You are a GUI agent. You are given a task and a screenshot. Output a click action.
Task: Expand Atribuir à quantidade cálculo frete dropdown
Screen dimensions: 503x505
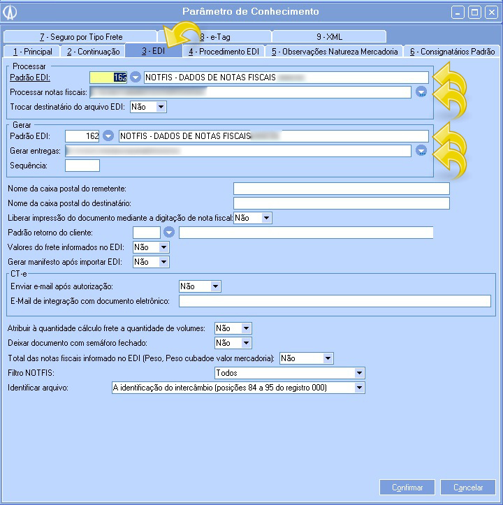pos(246,328)
